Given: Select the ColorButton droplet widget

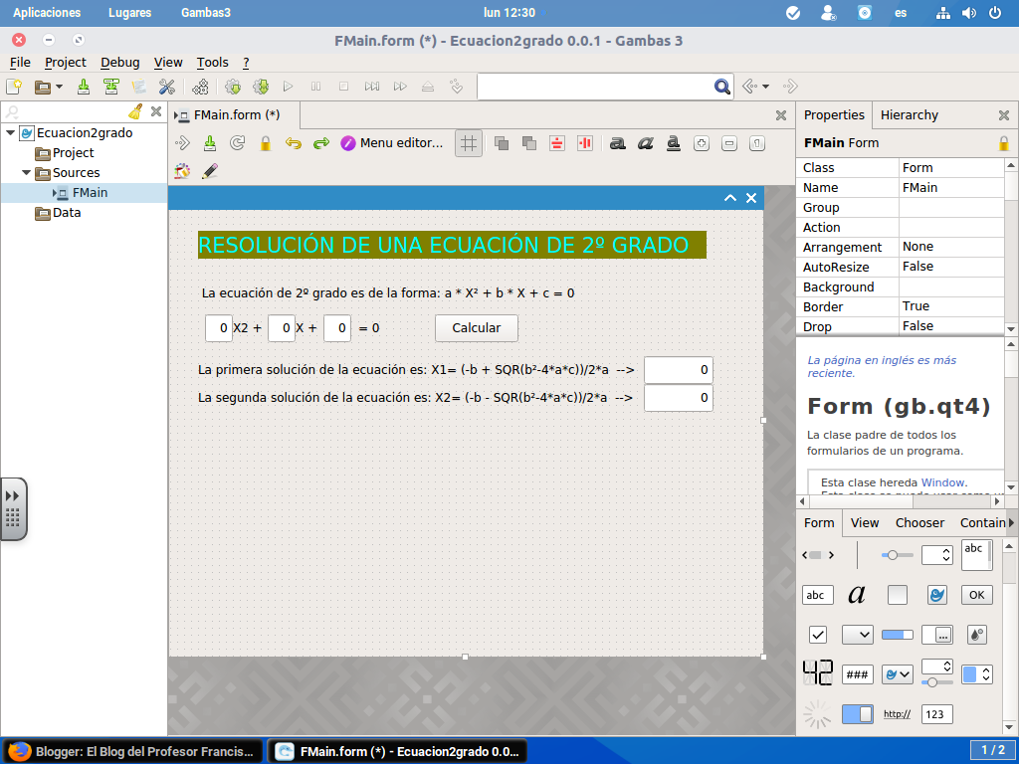Looking at the screenshot, I should 978,635.
